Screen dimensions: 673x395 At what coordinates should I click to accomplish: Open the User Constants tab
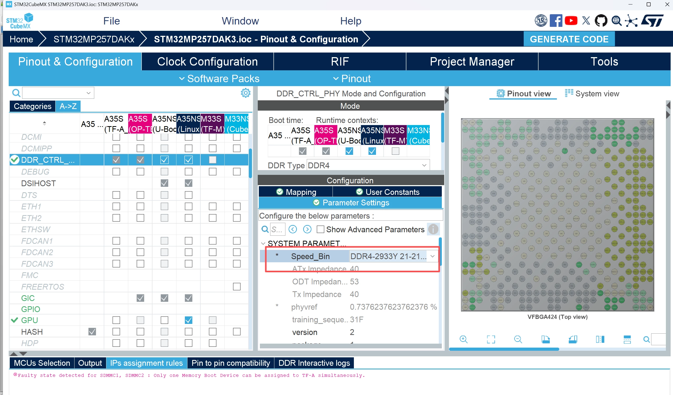387,192
